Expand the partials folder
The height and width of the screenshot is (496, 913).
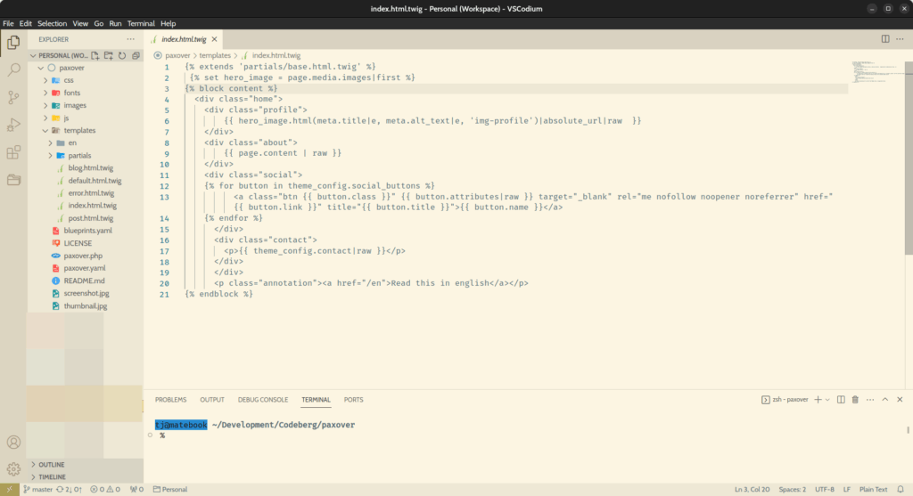click(50, 156)
